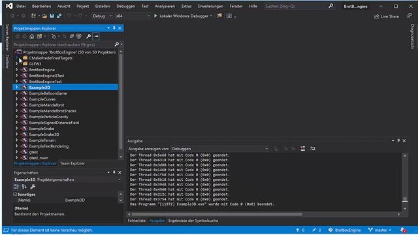
Task: Open properties wrench in Projektmappen-Explorer toolbar
Action: tap(88, 37)
